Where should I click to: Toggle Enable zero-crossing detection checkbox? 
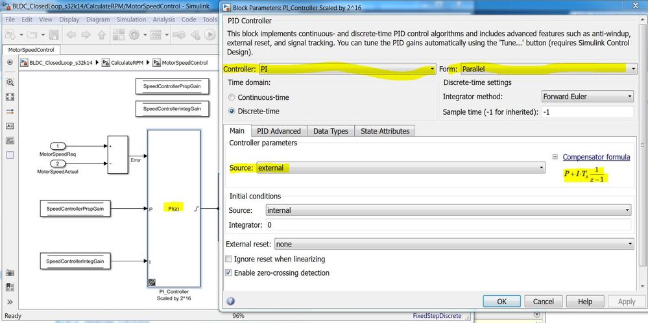coord(228,273)
